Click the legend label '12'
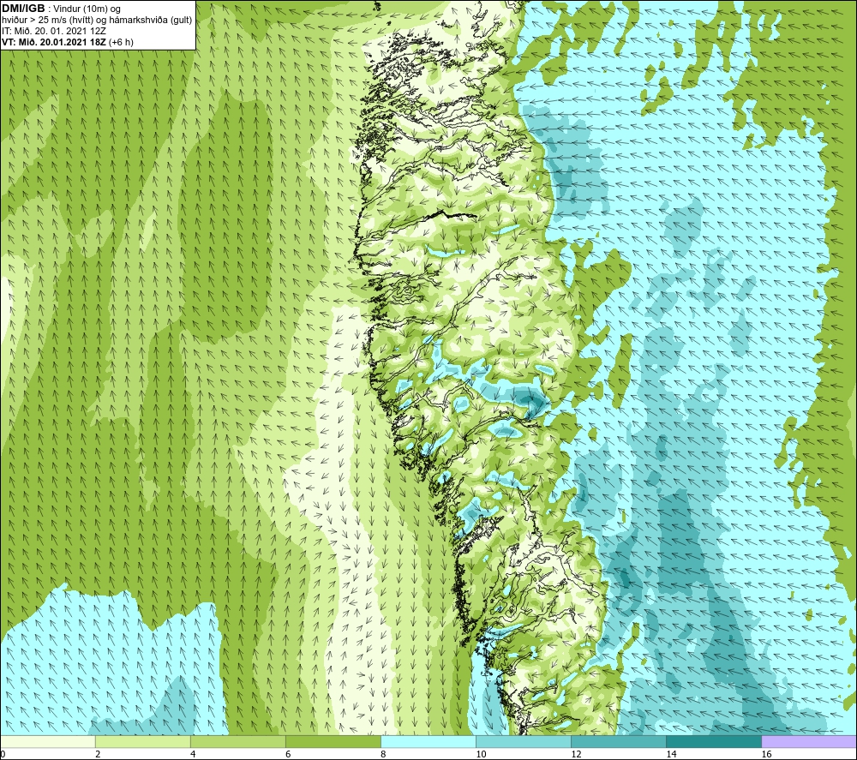The width and height of the screenshot is (857, 760). (576, 754)
